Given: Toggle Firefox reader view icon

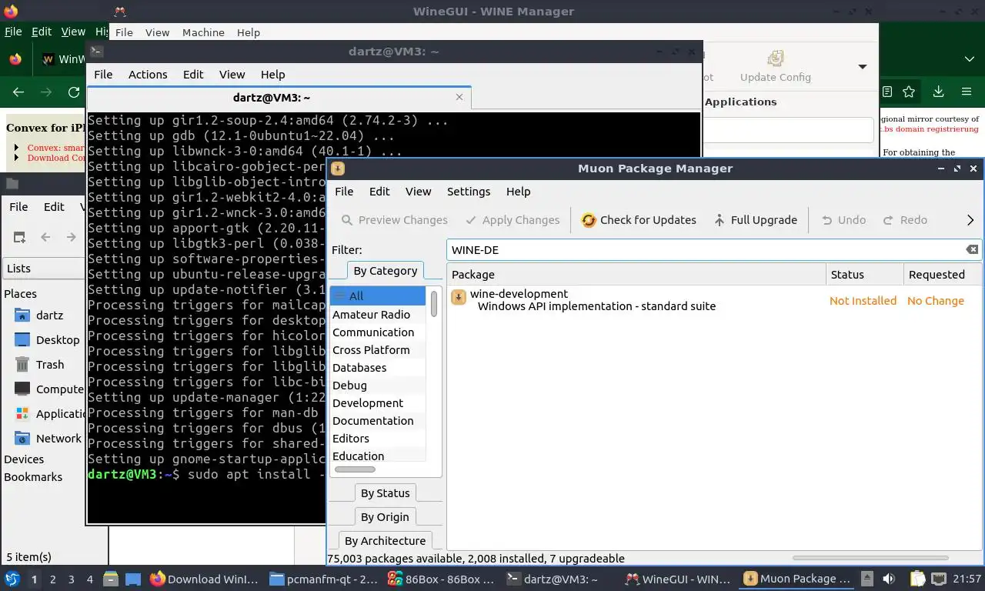Looking at the screenshot, I should (x=887, y=92).
